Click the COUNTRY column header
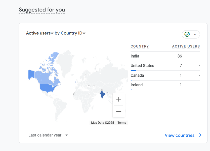The height and width of the screenshot is (151, 210). [x=140, y=46]
